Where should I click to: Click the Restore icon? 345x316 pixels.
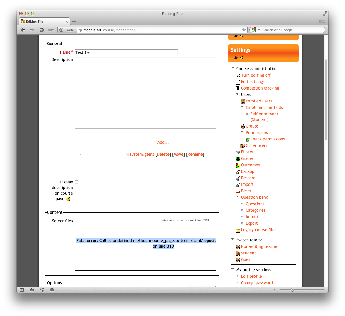pyautogui.click(x=238, y=178)
